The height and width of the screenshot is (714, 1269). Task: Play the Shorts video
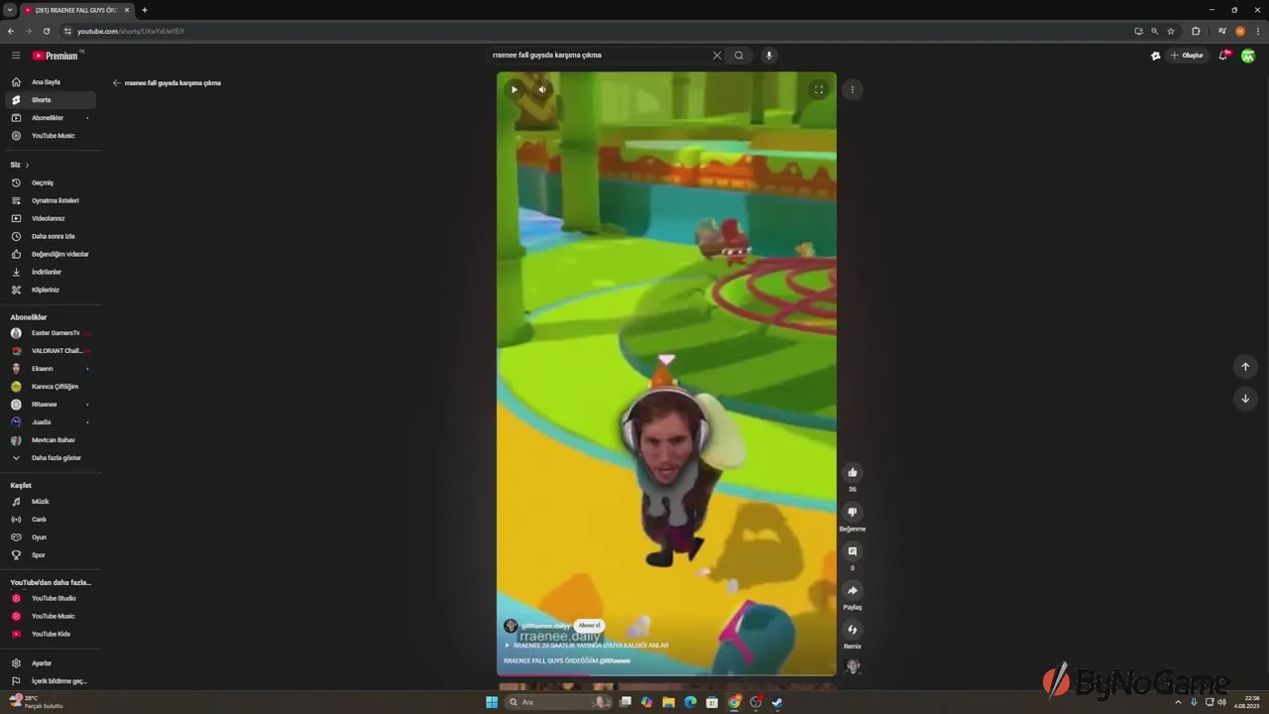click(x=514, y=89)
